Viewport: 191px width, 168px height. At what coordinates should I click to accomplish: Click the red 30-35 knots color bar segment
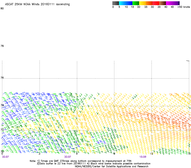156,3
